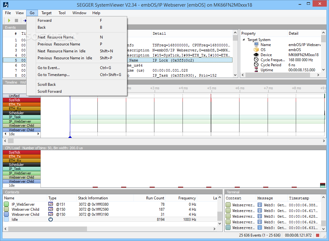Click timeline horizontal scrollbar right arrow

[324, 141]
